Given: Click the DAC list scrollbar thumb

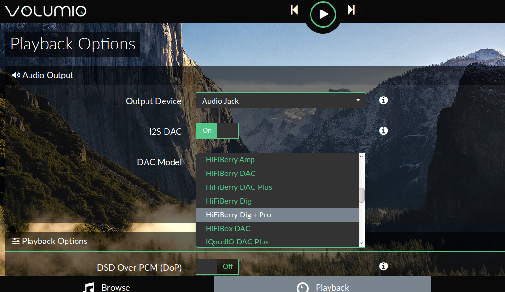Looking at the screenshot, I should click(x=362, y=195).
